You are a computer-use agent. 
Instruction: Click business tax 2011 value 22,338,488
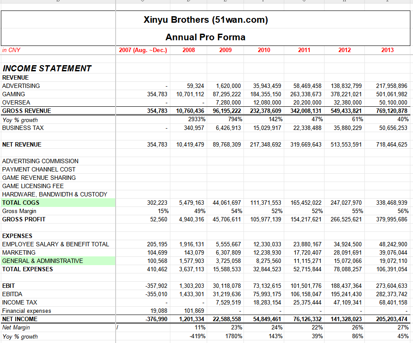pos(307,128)
